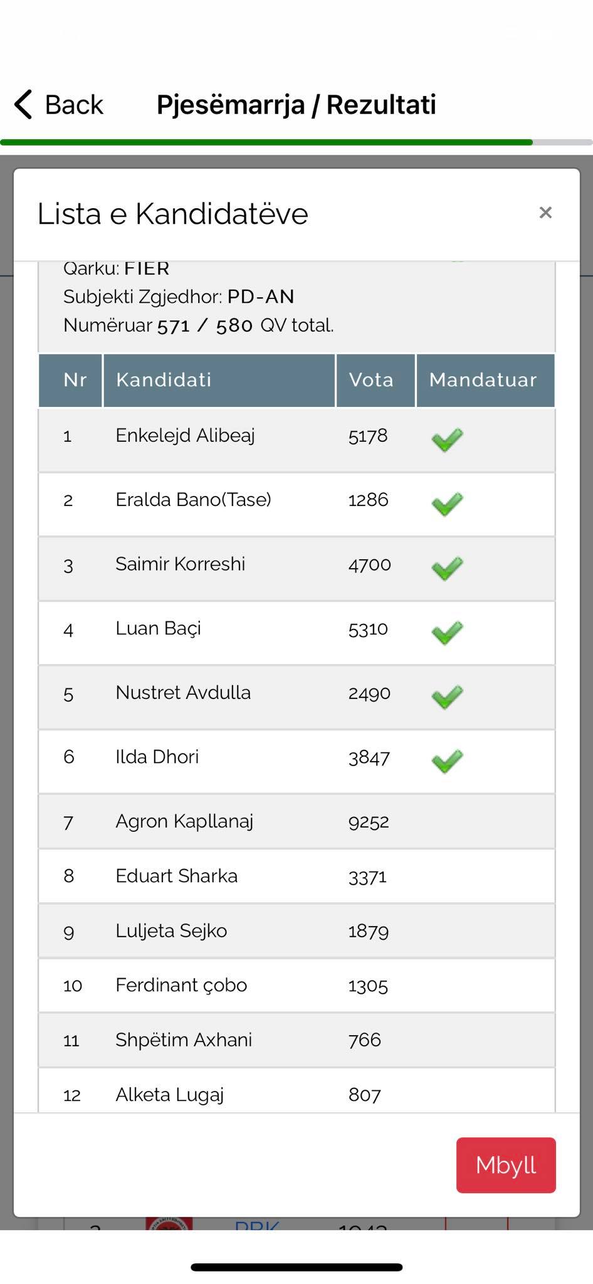Click the green checkmark for Nustret Avdulla

447,697
